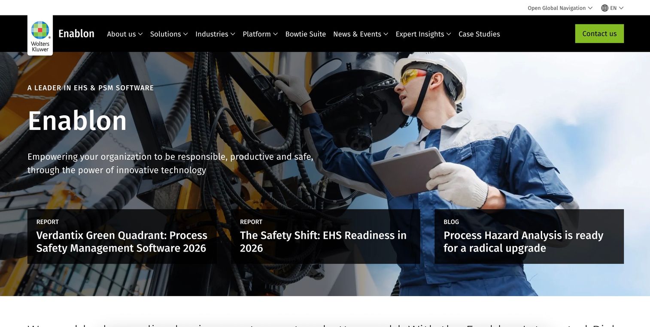The height and width of the screenshot is (327, 650).
Task: Open The Safety Shift report card
Action: coord(325,237)
